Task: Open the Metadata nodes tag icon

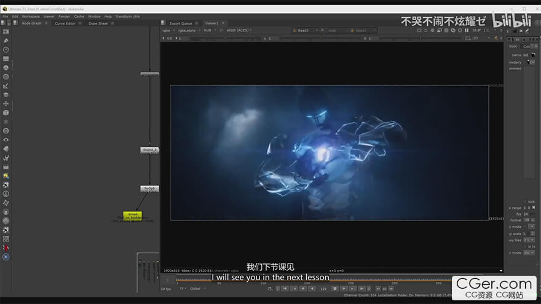Action: coord(6,149)
